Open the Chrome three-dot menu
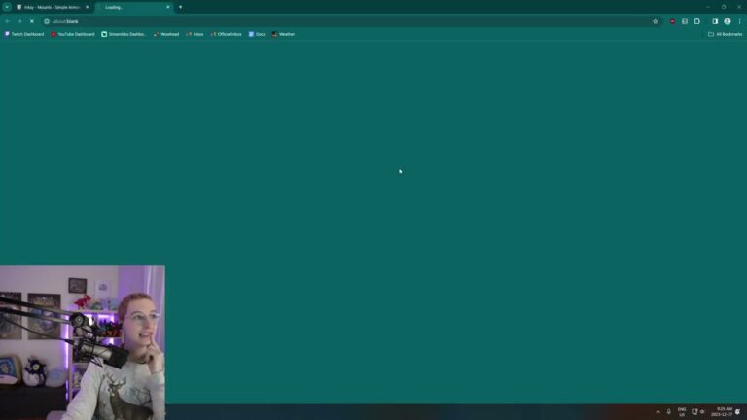 tap(739, 21)
